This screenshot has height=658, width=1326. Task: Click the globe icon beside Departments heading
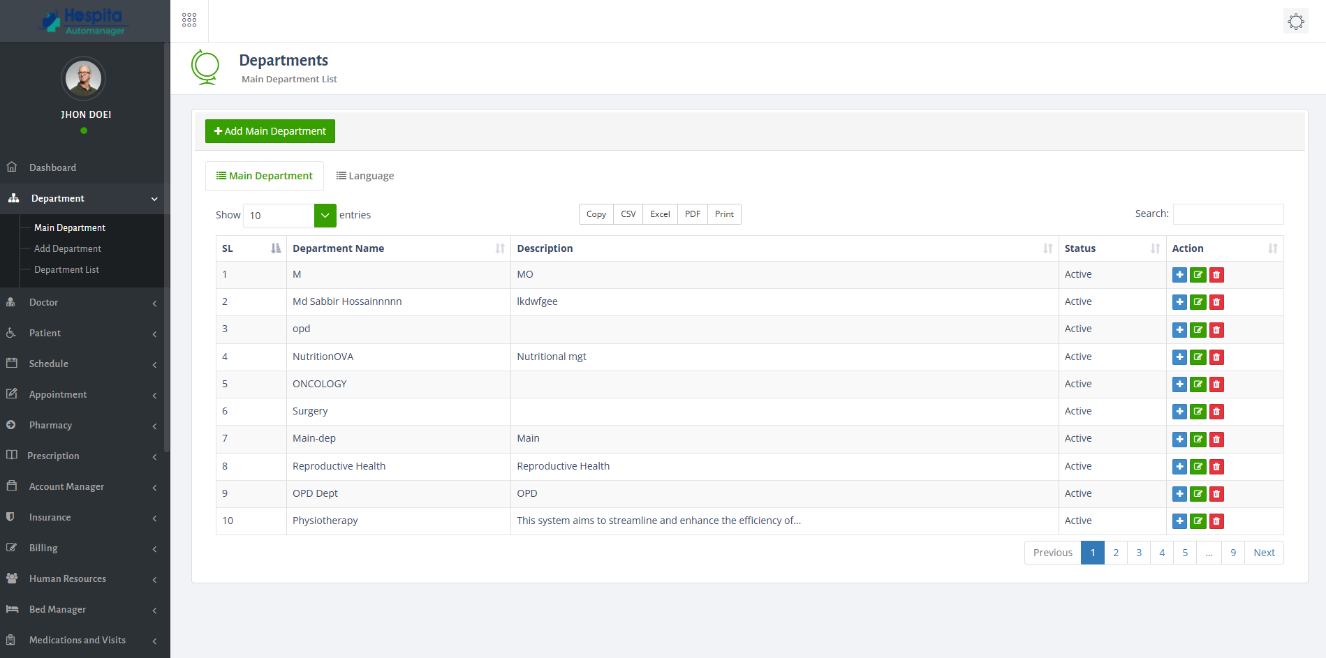205,68
